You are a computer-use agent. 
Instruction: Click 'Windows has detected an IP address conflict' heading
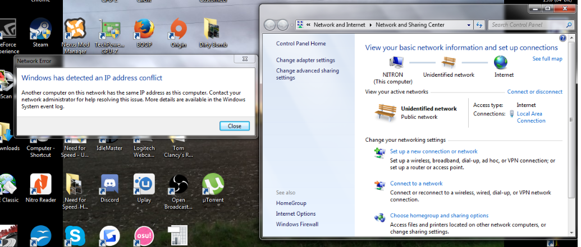coord(92,78)
